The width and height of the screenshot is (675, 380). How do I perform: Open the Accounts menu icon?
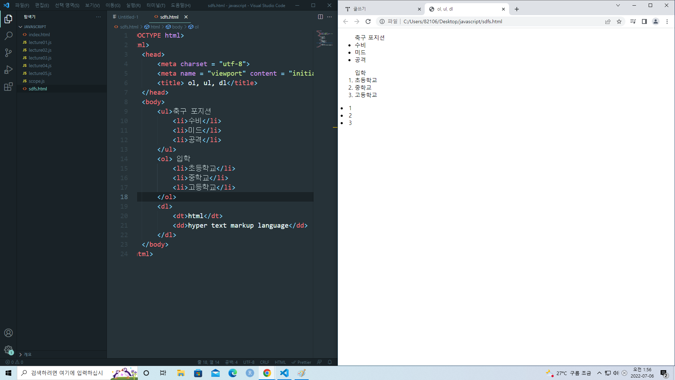[8, 333]
